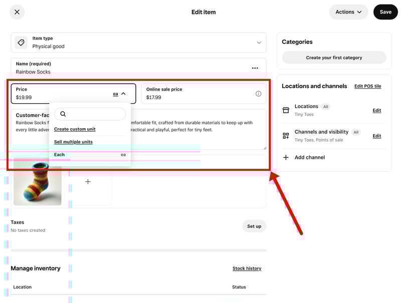Choose Sell multiple units option

73,142
